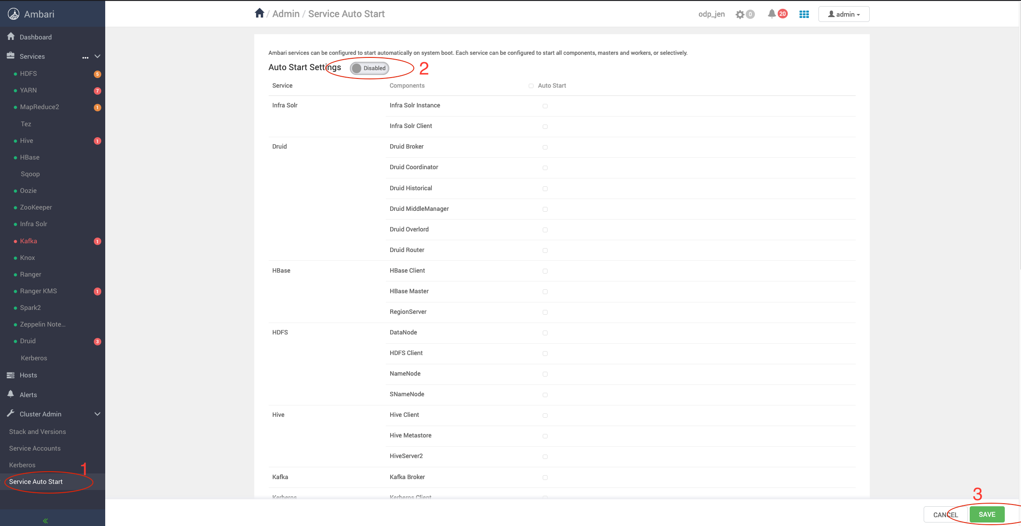Image resolution: width=1021 pixels, height=526 pixels.
Task: Click the Hive Metastore component text
Action: 410,435
